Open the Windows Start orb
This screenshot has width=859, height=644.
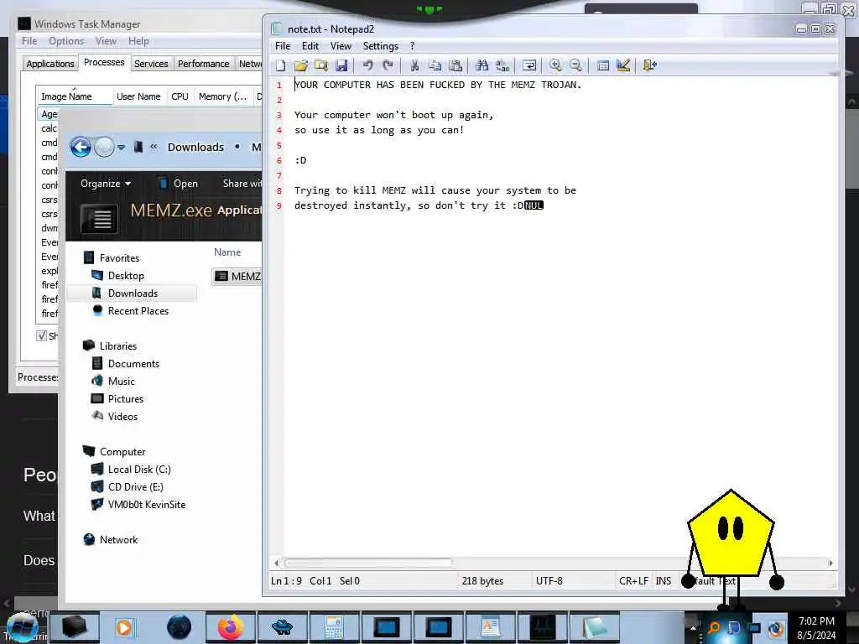click(22, 627)
